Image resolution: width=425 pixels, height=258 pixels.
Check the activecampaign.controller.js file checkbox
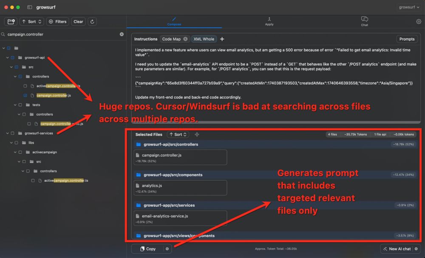pos(25,86)
